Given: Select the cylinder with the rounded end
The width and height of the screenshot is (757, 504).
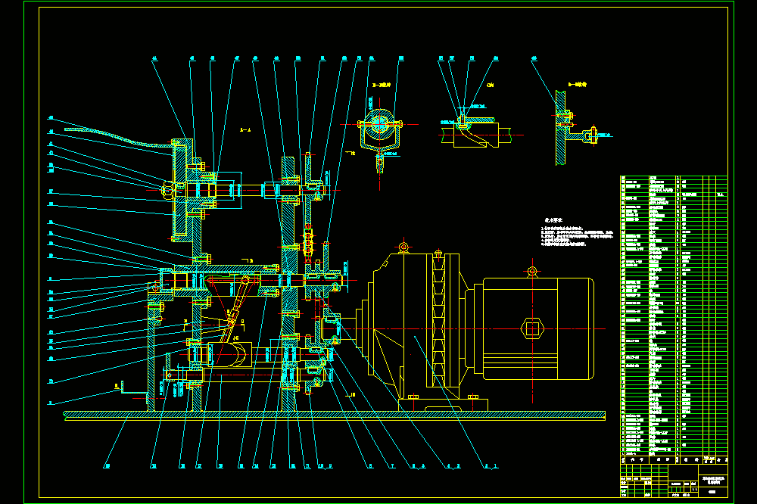Looking at the screenshot, I should point(229,355).
